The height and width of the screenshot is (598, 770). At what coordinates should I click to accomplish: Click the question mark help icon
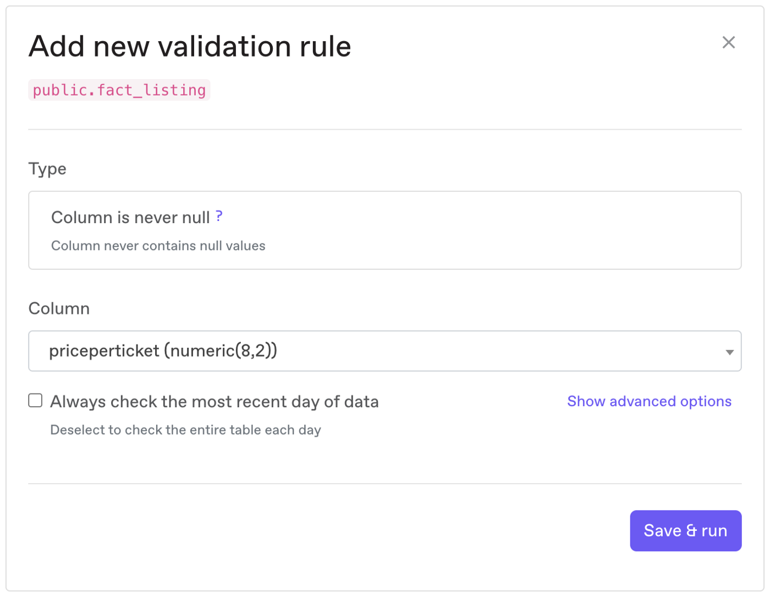(x=219, y=217)
